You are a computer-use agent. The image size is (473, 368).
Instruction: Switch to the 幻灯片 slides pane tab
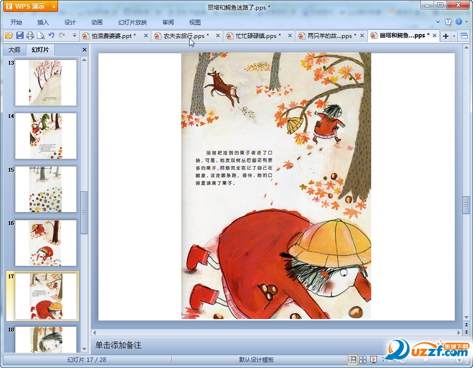coord(40,50)
